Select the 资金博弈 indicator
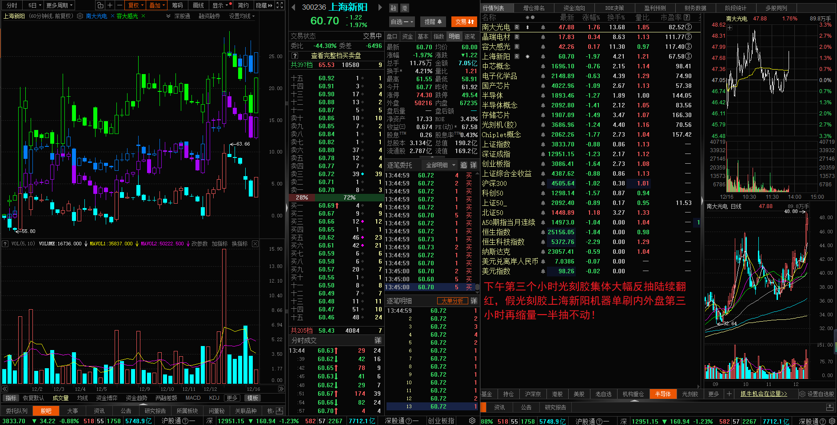Image resolution: width=837 pixels, height=425 pixels. coord(107,398)
